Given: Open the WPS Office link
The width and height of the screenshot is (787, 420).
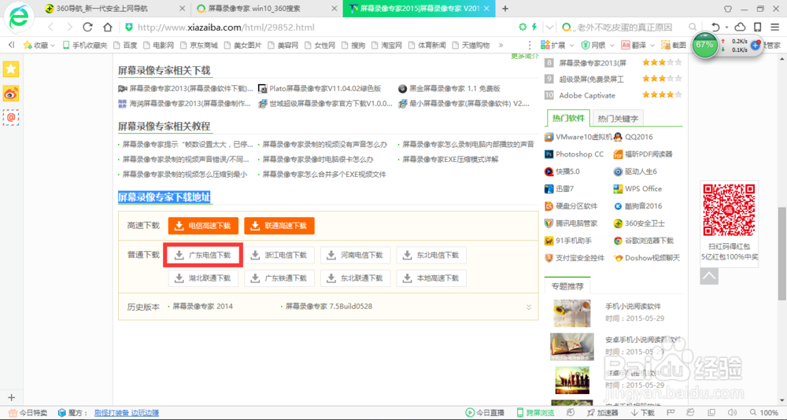Looking at the screenshot, I should [x=644, y=189].
